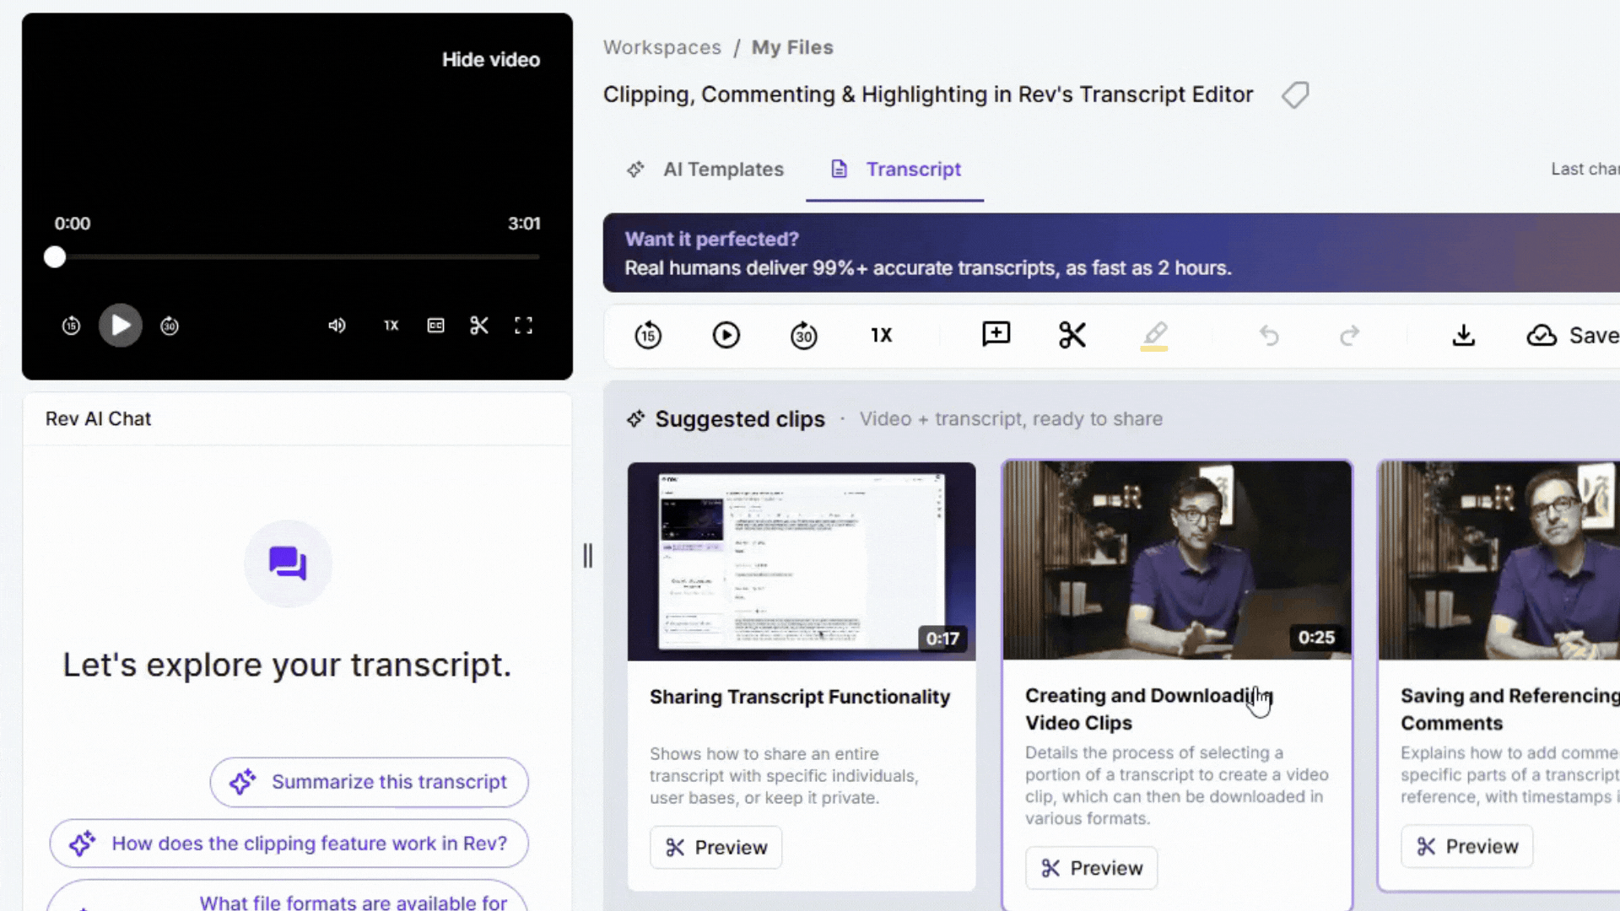Preview Creating and Downloading Video Clips
This screenshot has width=1620, height=911.
click(1091, 868)
